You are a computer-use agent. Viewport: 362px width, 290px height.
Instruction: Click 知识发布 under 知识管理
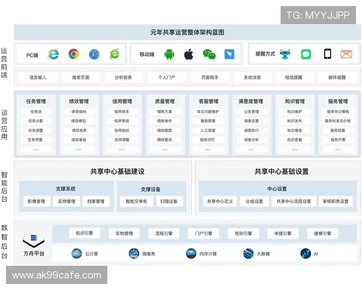pos(294,121)
